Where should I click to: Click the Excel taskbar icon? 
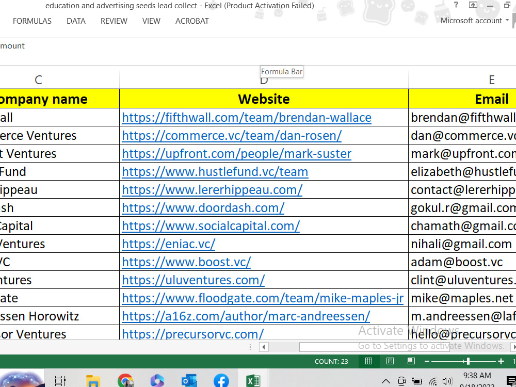[x=253, y=381]
